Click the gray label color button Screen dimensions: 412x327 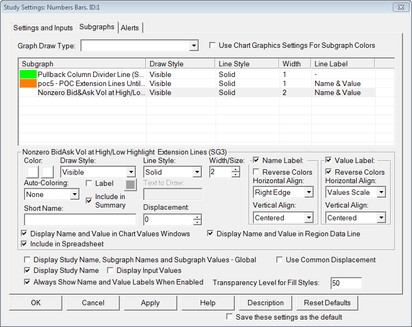click(130, 185)
